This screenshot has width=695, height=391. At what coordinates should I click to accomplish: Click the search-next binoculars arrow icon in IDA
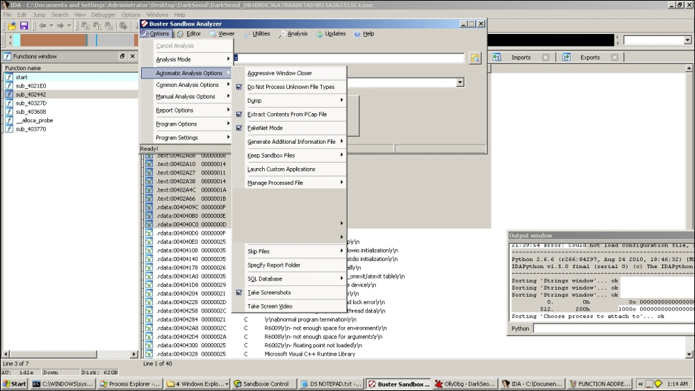pos(123,26)
